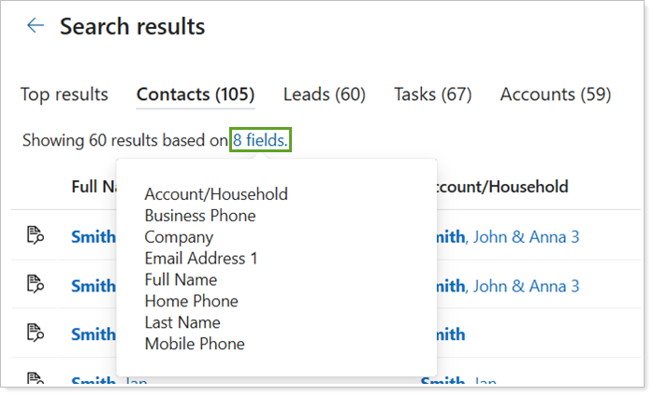Click Mobile Phone in fields popup
Image resolution: width=653 pixels, height=396 pixels.
click(x=195, y=344)
